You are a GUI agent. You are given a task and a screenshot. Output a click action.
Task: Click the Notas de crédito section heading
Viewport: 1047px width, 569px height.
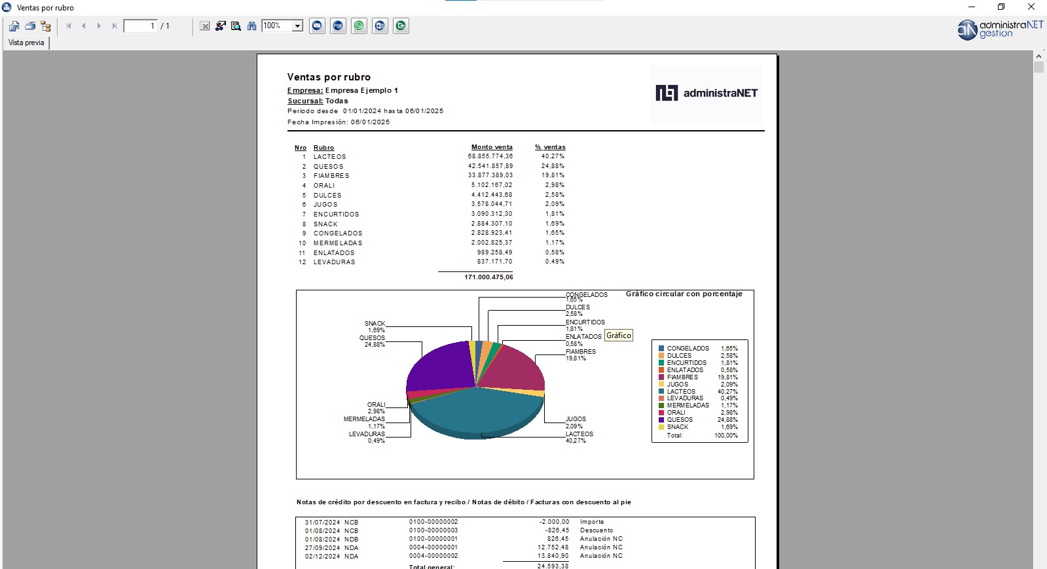coord(464,502)
